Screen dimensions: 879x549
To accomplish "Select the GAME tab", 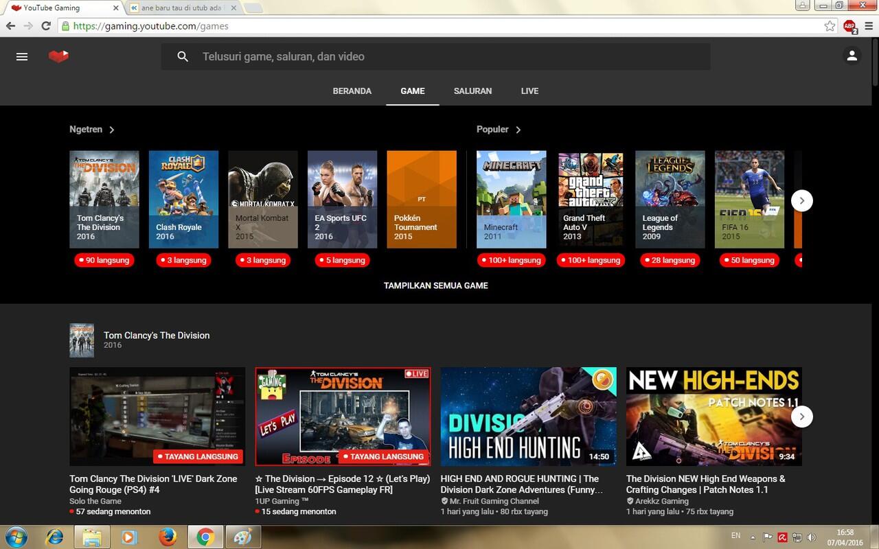I will (x=413, y=91).
